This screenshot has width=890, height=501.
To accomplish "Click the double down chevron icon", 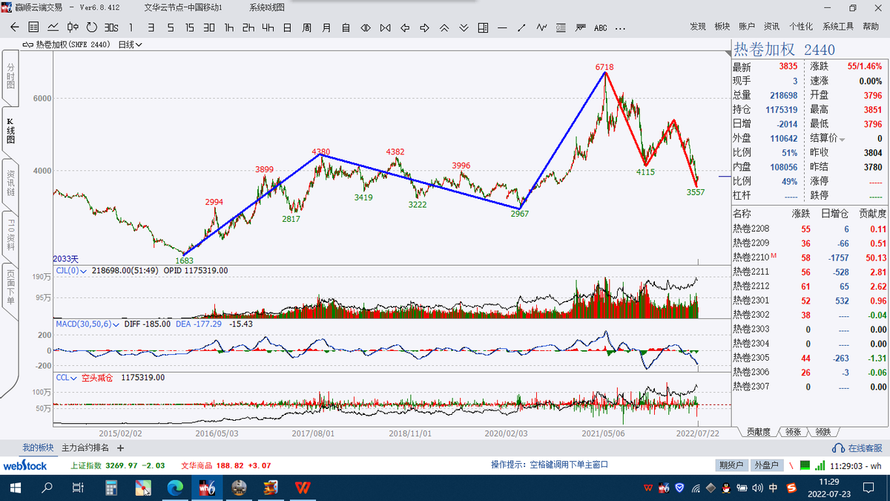I will coord(464,27).
